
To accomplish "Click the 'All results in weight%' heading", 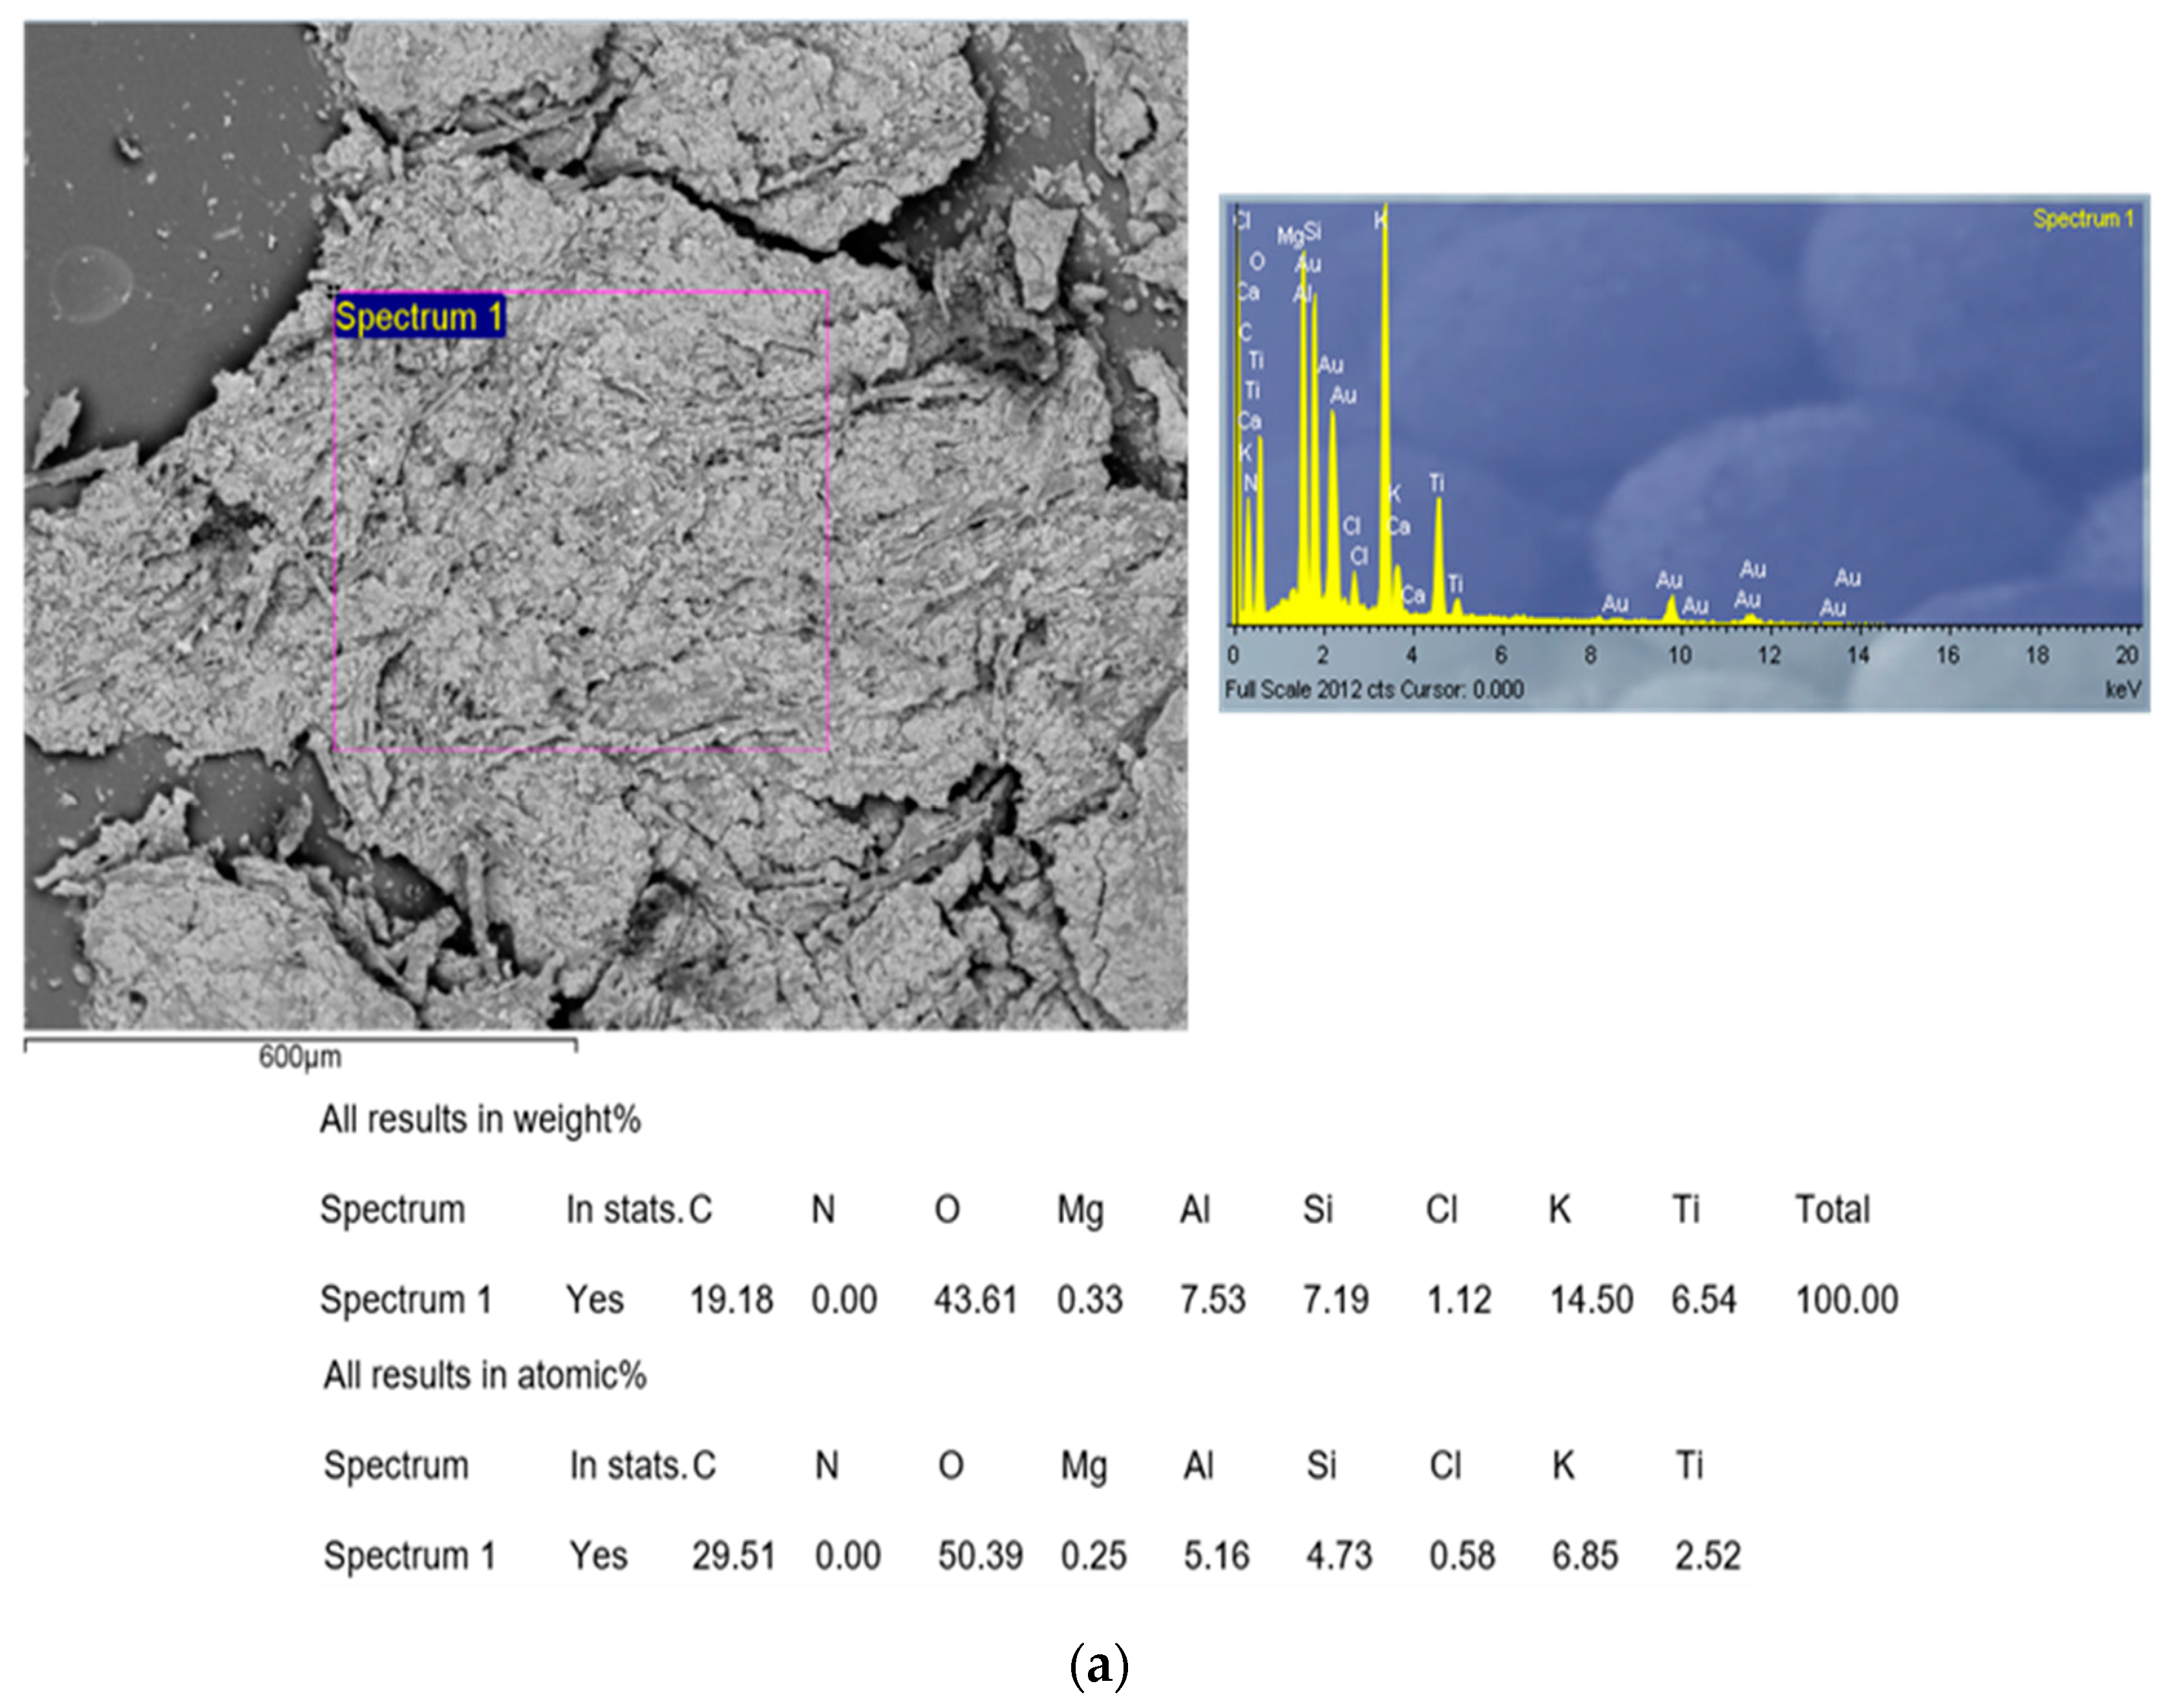I will (x=480, y=1120).
